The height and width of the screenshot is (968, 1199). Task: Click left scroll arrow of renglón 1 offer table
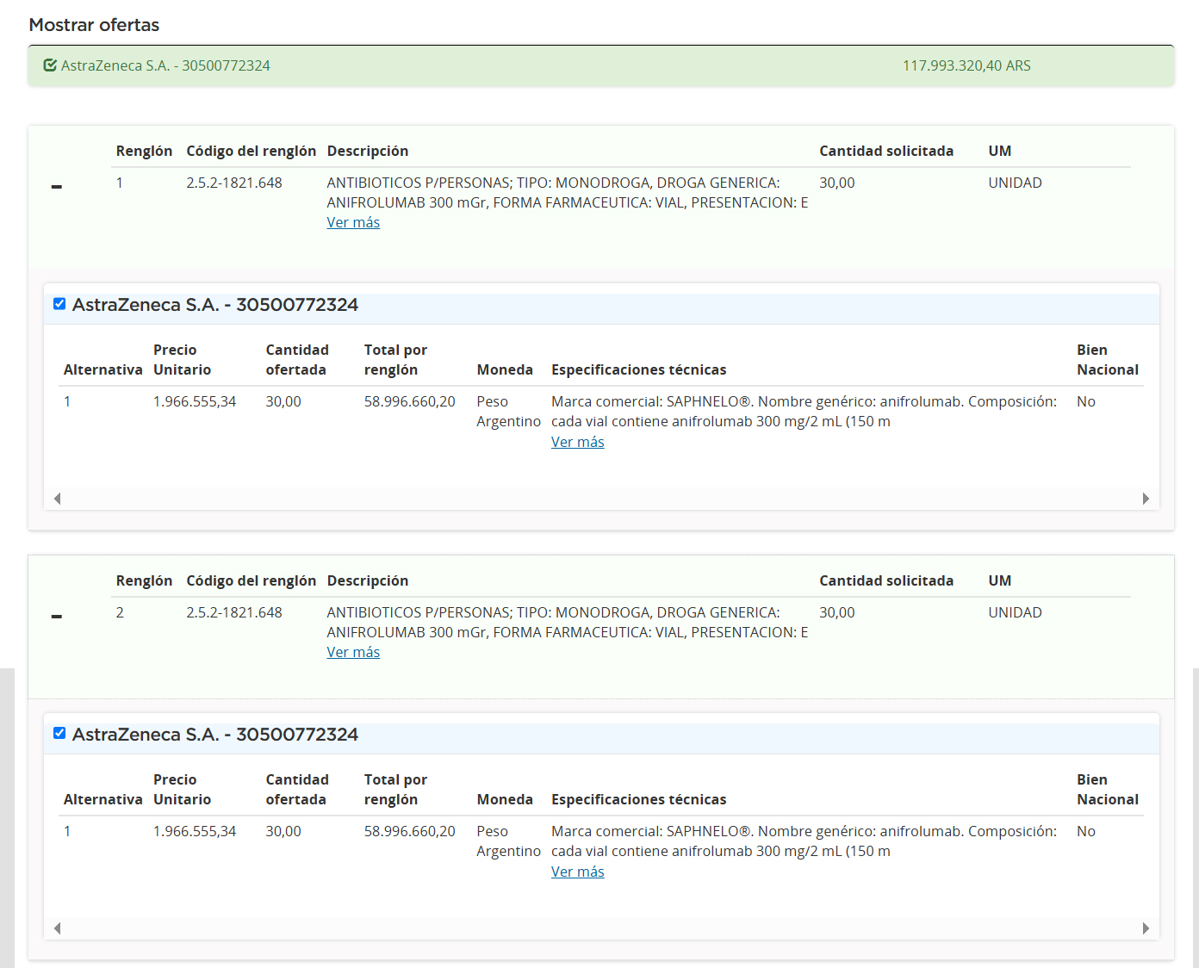pyautogui.click(x=57, y=499)
